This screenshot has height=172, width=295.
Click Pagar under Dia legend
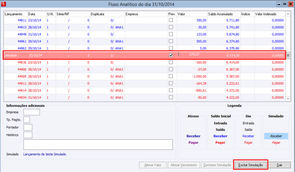tap(248, 143)
